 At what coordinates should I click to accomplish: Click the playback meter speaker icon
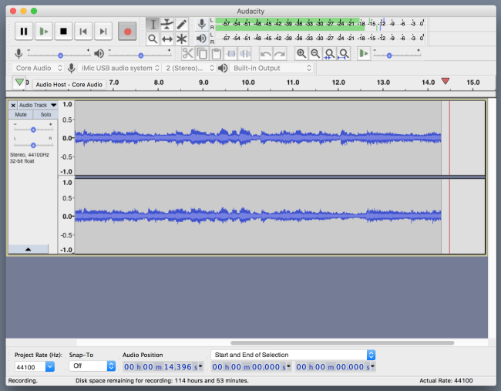pyautogui.click(x=201, y=39)
